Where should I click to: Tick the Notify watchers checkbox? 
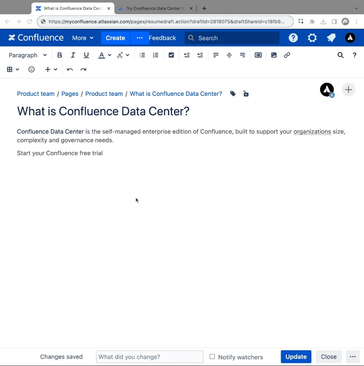tap(212, 356)
